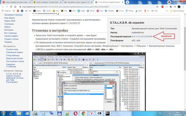Open the Сервисы apps bookmark
This screenshot has width=186, height=116.
click(x=6, y=11)
